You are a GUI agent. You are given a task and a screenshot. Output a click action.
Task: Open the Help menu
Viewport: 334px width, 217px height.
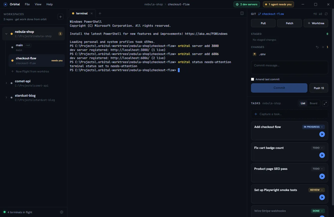point(50,4)
